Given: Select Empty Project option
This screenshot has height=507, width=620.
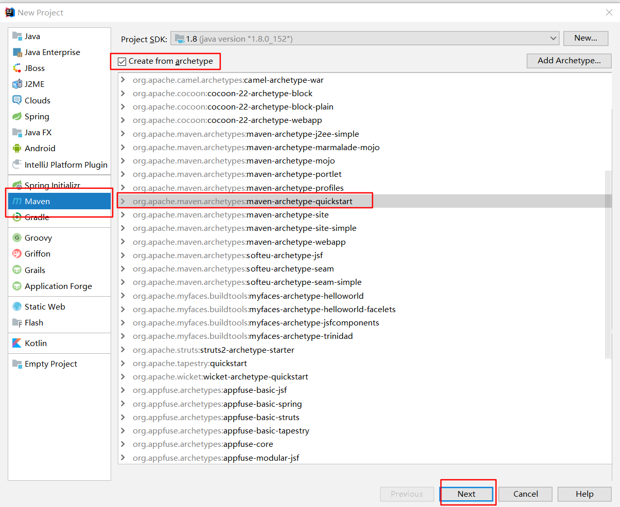Looking at the screenshot, I should coord(60,364).
